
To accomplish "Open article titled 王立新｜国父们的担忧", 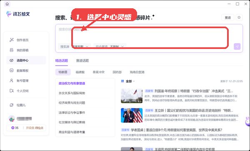I will 194,110.
